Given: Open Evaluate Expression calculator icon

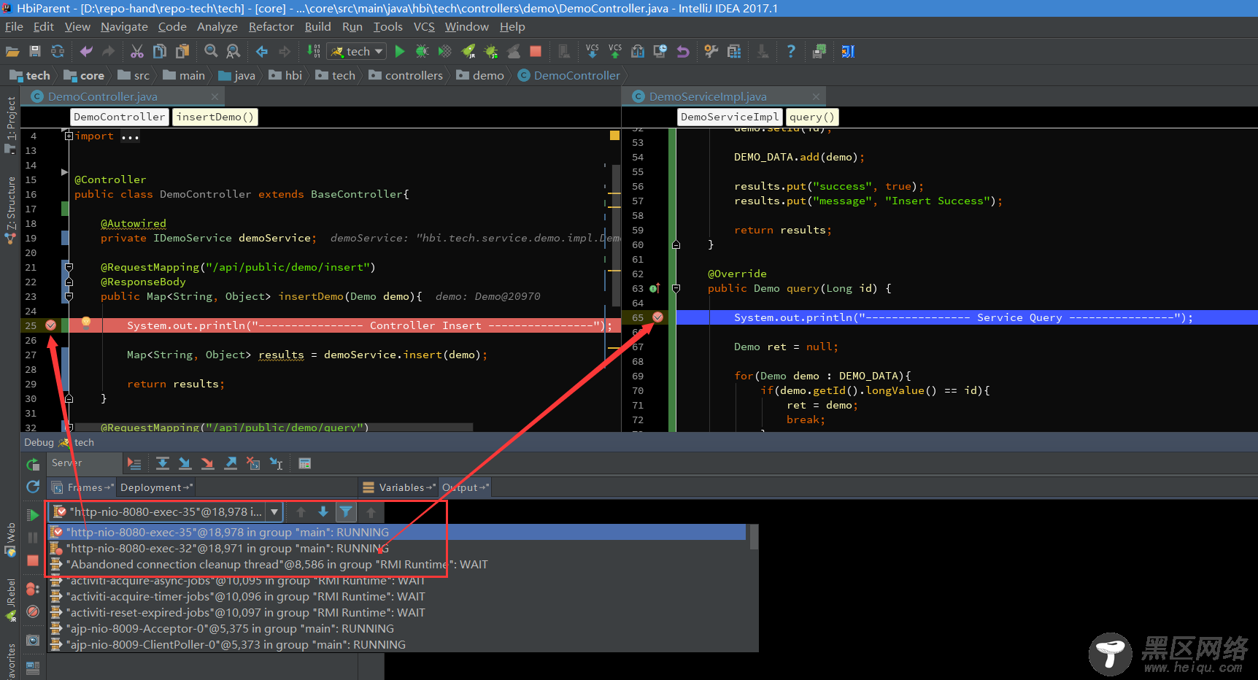Looking at the screenshot, I should 305,463.
